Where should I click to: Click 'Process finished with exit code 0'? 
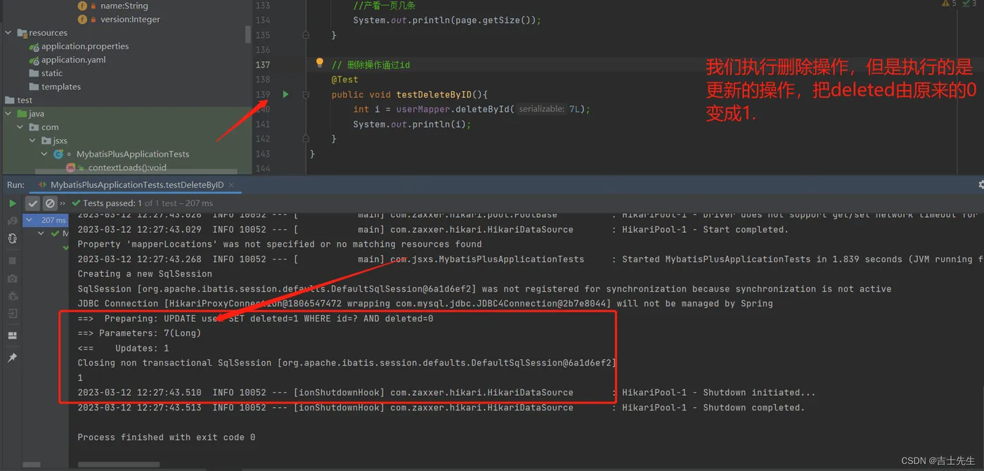[x=166, y=437]
